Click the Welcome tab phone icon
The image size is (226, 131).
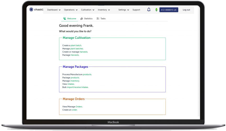coord(65,19)
